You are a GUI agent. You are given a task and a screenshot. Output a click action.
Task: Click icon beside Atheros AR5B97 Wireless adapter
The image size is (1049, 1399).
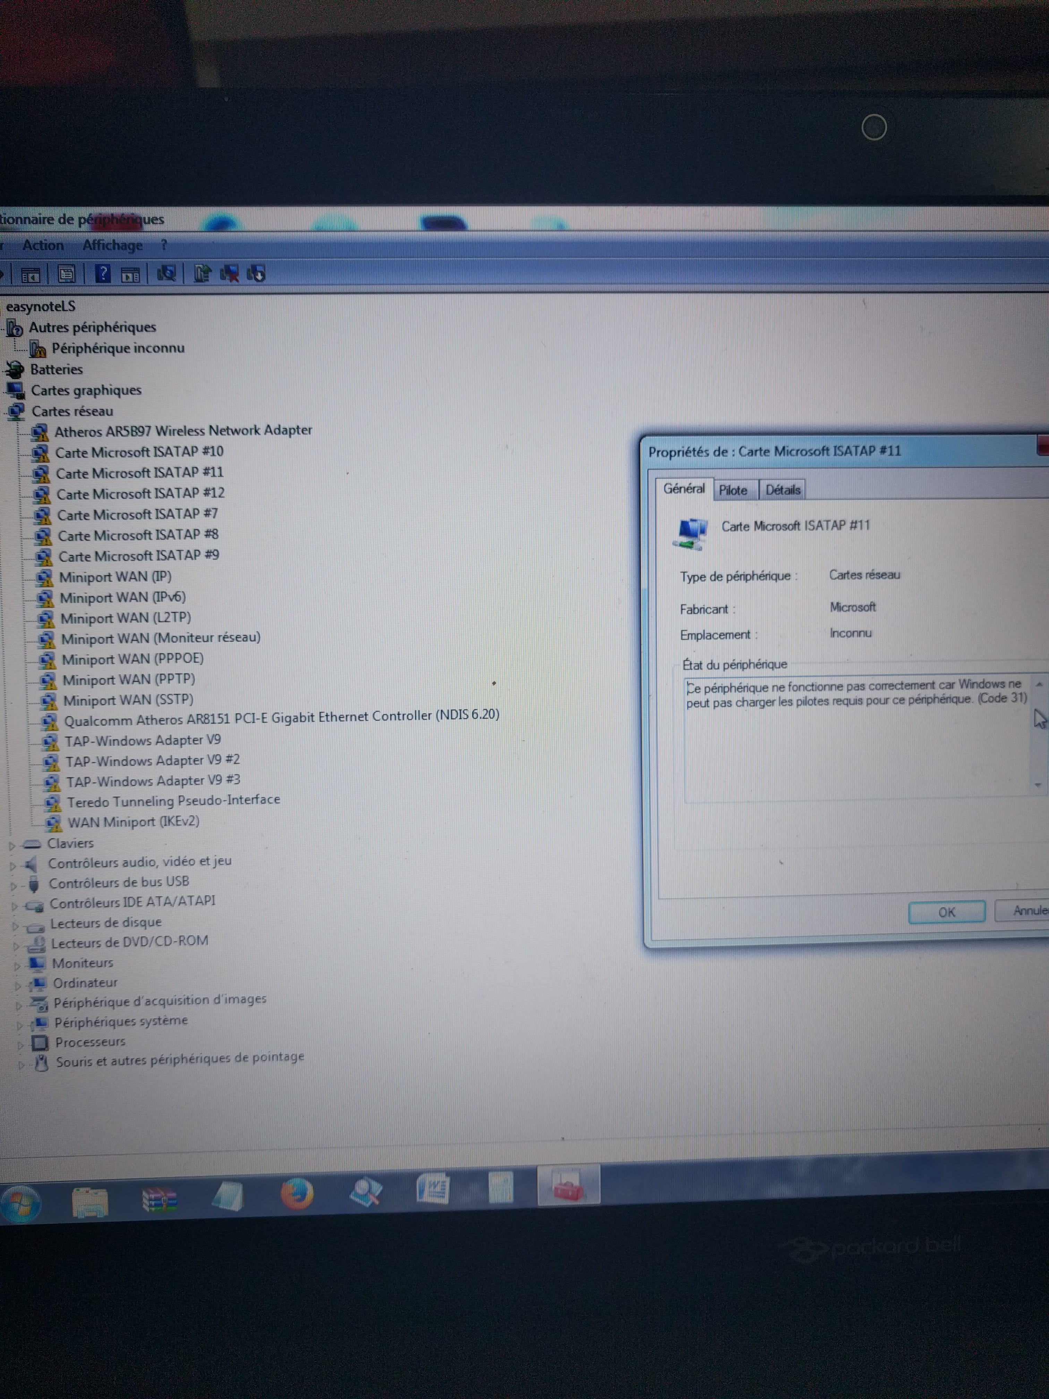point(40,432)
